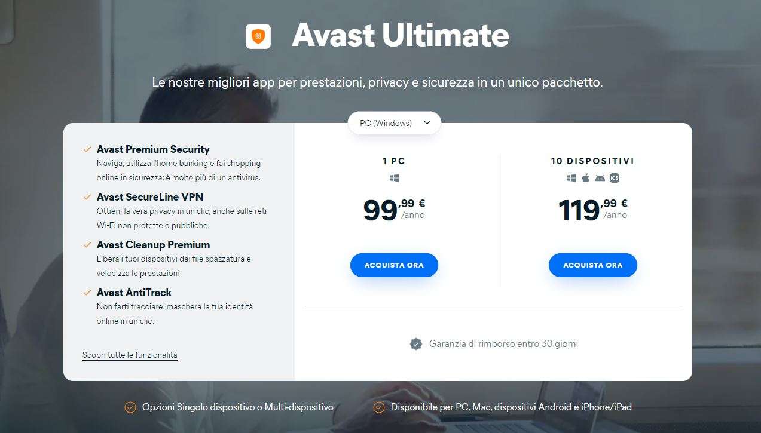Click the checkmark next to Avast AntiTrack
Screen dimensions: 761x433
(x=87, y=293)
